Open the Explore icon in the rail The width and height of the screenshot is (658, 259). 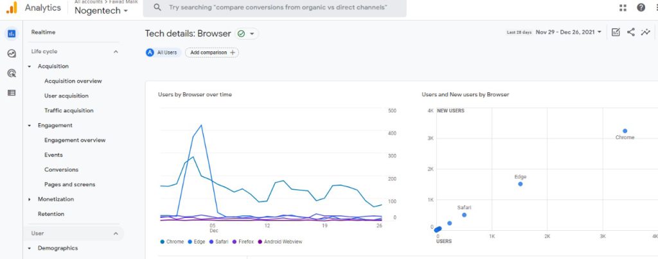click(12, 54)
